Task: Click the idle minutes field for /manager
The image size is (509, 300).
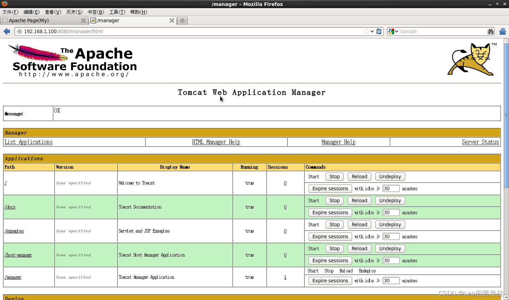Action: (391, 281)
